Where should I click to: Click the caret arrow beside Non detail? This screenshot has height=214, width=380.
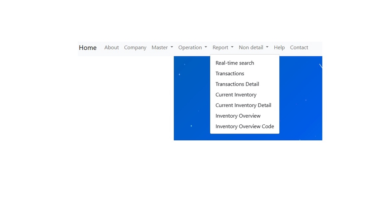click(267, 48)
